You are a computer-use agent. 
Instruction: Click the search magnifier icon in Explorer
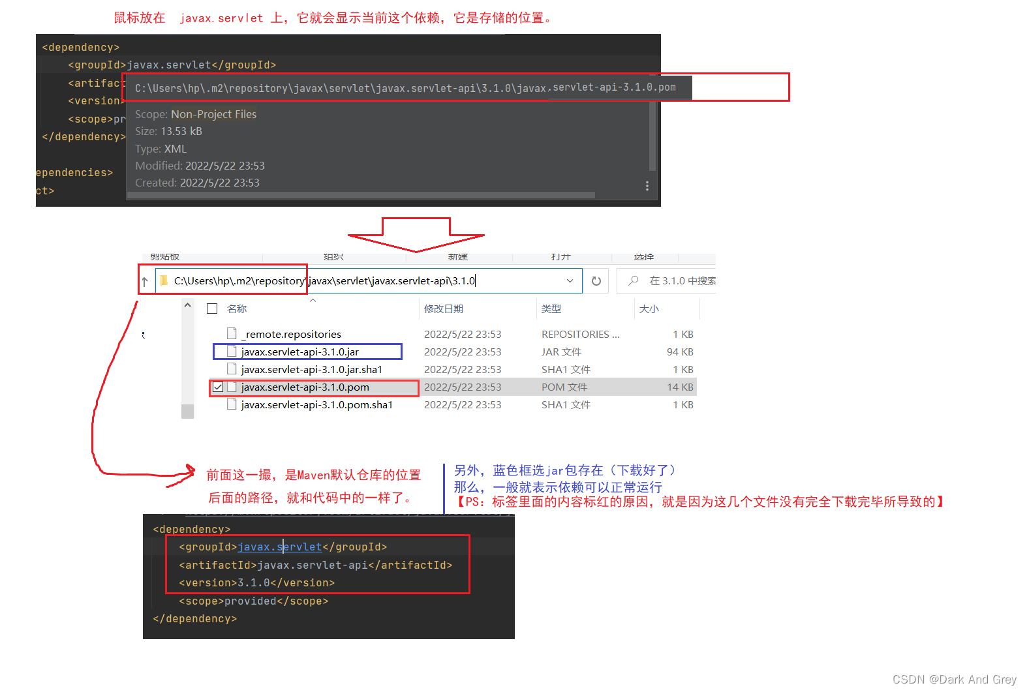click(x=633, y=280)
